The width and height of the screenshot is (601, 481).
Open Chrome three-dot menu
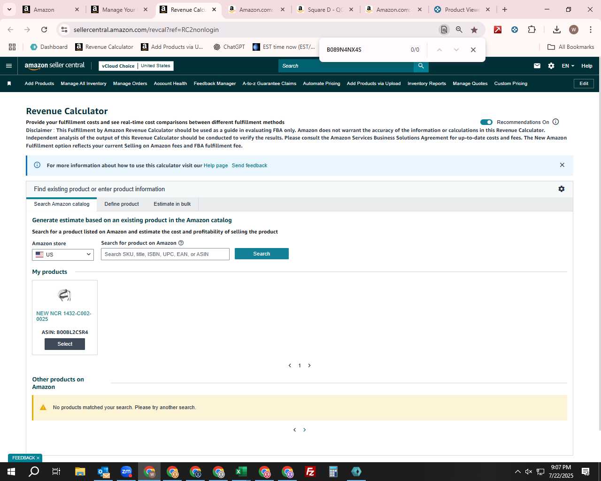[591, 30]
